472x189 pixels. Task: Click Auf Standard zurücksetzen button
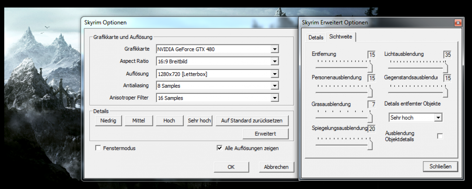click(252, 121)
